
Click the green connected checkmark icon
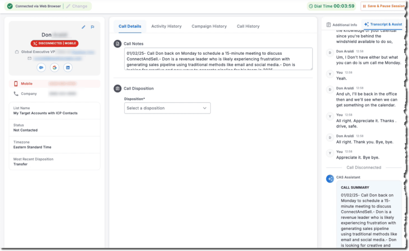point(10,6)
